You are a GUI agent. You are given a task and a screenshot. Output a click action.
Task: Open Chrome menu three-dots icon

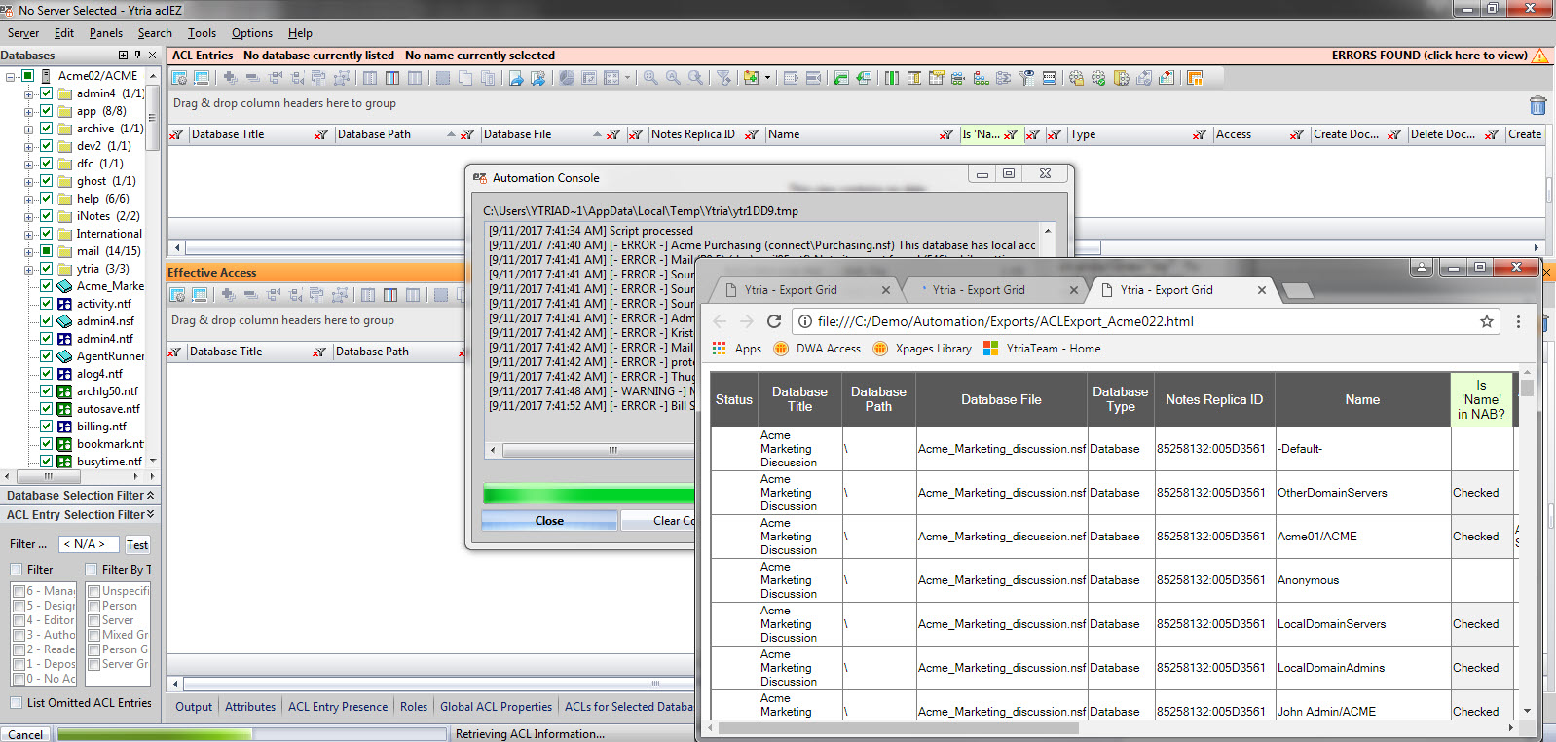pyautogui.click(x=1518, y=321)
